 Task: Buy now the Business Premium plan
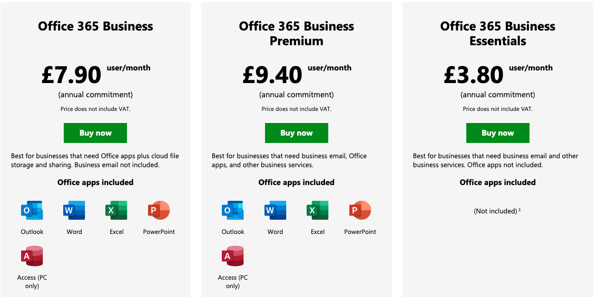[x=297, y=133]
